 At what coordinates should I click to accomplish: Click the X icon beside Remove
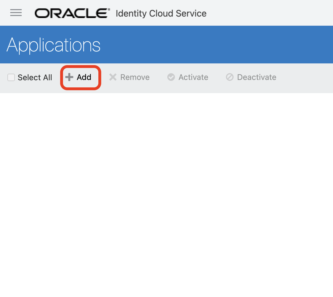coord(113,77)
